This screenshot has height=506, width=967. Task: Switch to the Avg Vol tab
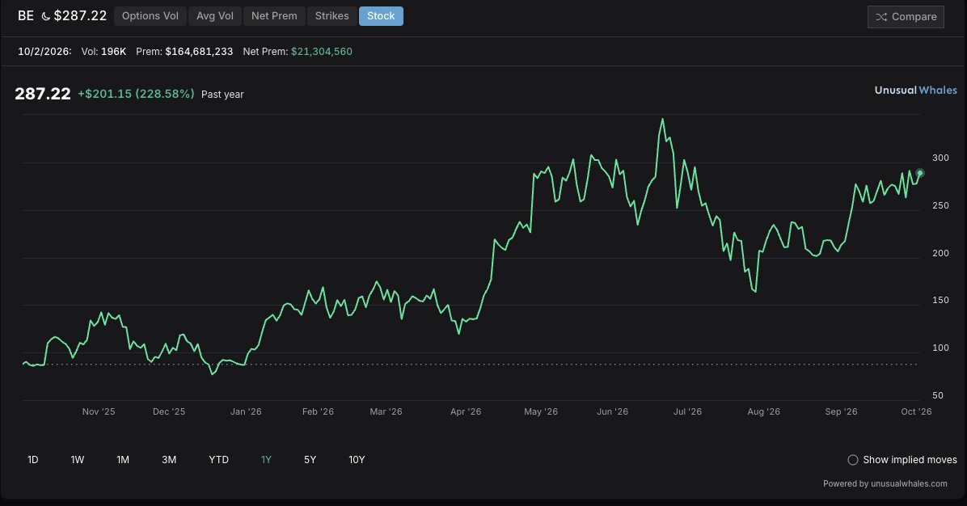[x=214, y=16]
